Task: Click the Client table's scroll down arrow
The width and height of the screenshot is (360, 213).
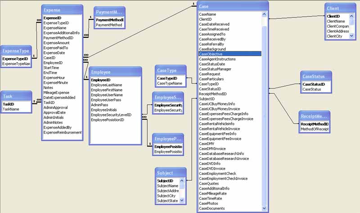Action: click(351, 36)
